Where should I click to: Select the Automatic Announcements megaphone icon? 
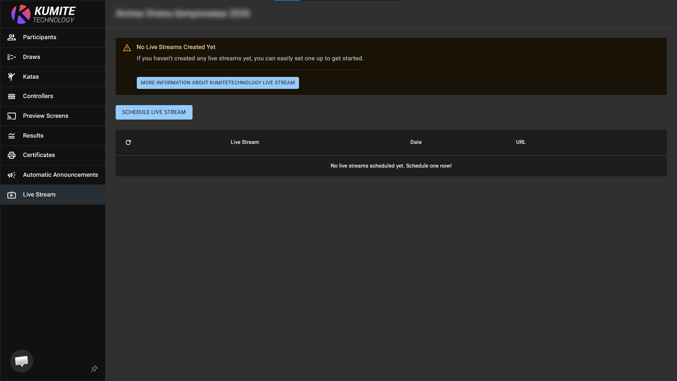coord(12,175)
